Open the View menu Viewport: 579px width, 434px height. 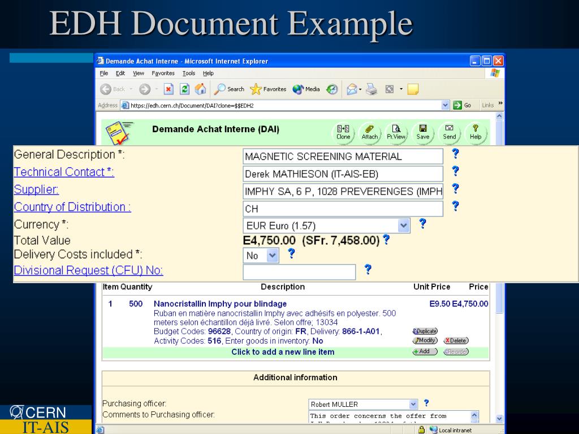pyautogui.click(x=139, y=73)
